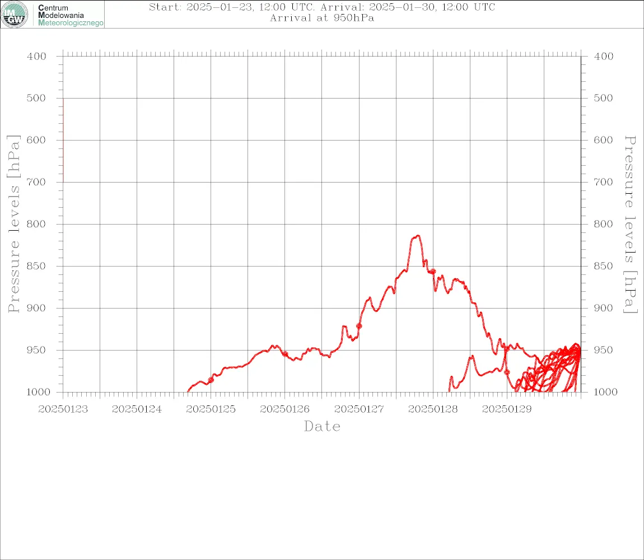This screenshot has height=560, width=644.
Task: Click the 'Arrival at 950hPa' subtitle
Action: tap(322, 18)
